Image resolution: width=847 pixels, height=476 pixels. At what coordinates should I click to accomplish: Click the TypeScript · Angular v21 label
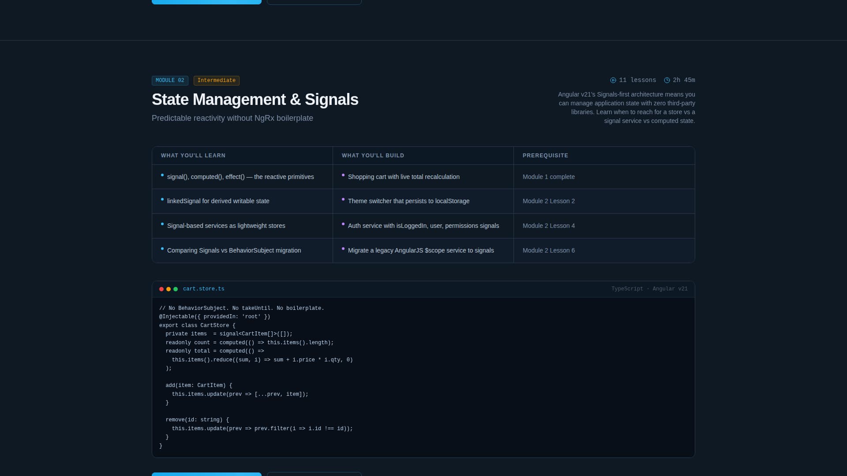click(649, 289)
